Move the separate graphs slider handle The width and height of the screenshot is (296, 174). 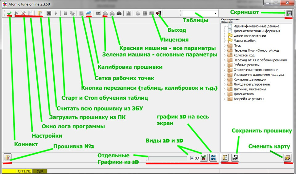tap(147, 159)
